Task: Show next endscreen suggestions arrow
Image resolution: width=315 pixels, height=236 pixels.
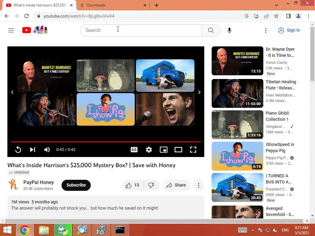Action: 199,92
